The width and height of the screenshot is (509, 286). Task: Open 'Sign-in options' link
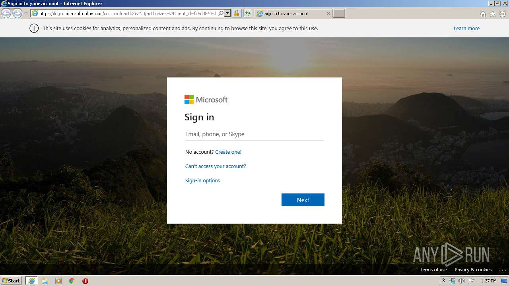pos(202,180)
